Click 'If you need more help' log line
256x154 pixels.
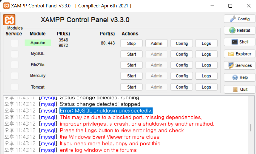pyautogui.click(x=110, y=144)
